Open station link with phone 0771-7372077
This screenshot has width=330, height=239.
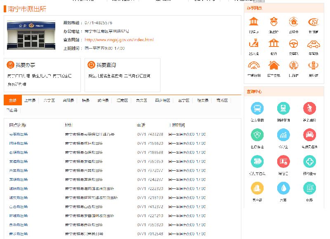click(x=19, y=170)
